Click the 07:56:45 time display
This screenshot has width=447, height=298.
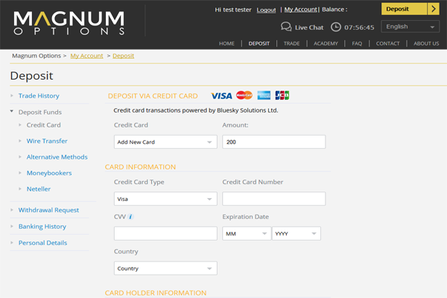(359, 28)
